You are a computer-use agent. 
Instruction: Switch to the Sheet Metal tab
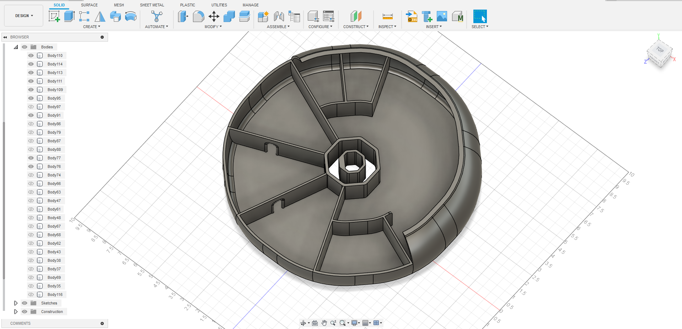point(152,5)
